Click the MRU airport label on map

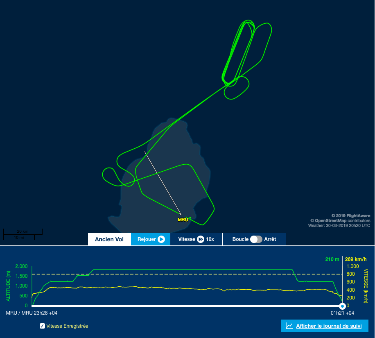pyautogui.click(x=183, y=220)
